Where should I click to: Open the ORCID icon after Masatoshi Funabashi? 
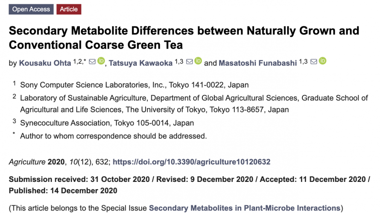322,61
